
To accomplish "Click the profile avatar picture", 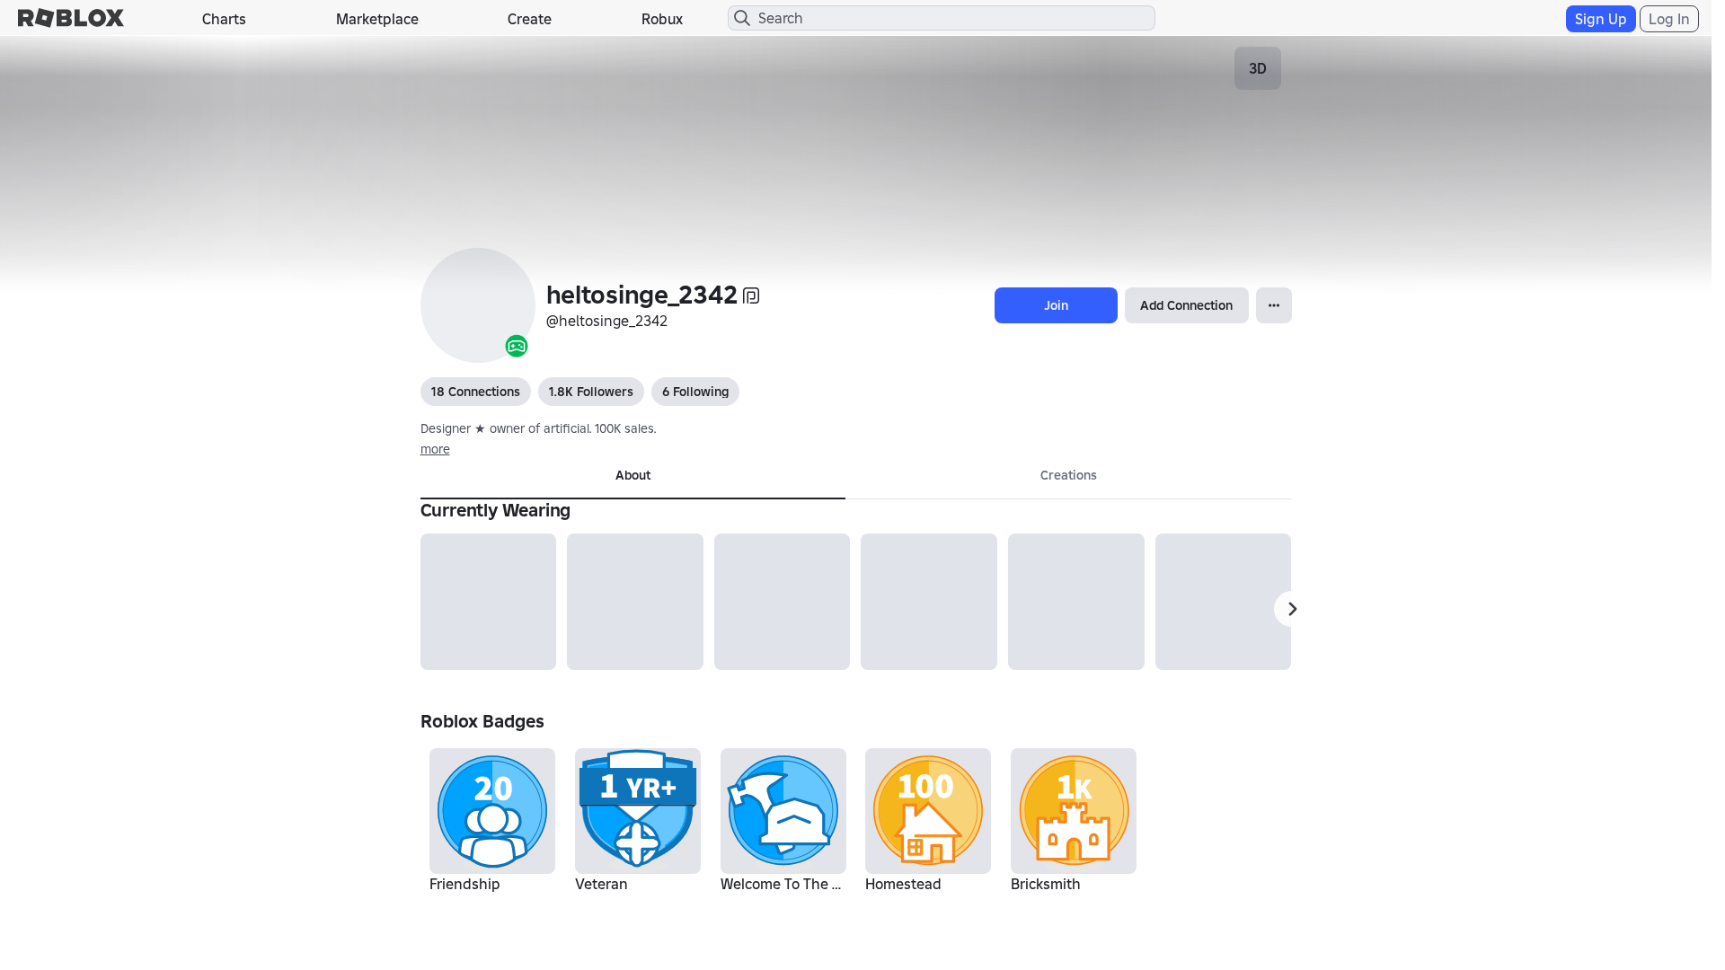I will [x=478, y=305].
